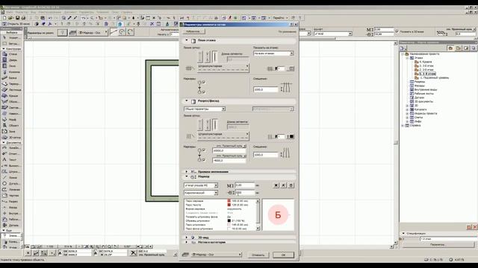Screen dimensions: 478x268
Task: Expand the Правила именования panel
Action: pos(187,172)
